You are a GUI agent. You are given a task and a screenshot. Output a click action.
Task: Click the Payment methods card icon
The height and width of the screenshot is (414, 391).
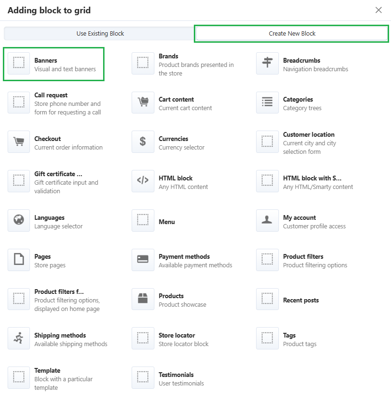(x=143, y=260)
